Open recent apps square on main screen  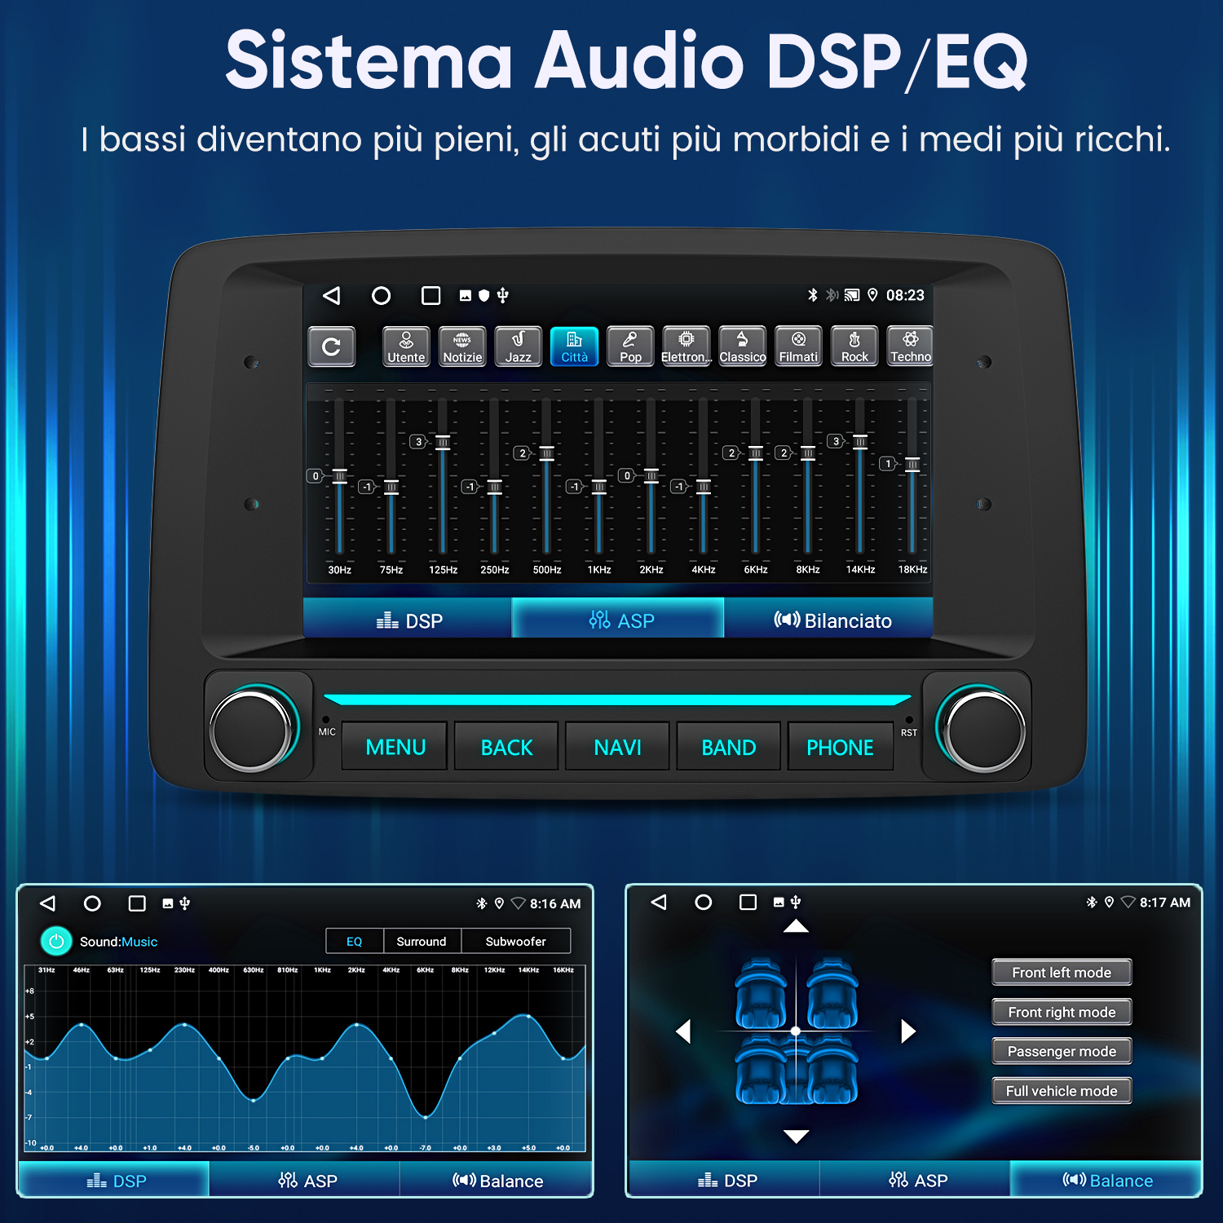tap(430, 295)
